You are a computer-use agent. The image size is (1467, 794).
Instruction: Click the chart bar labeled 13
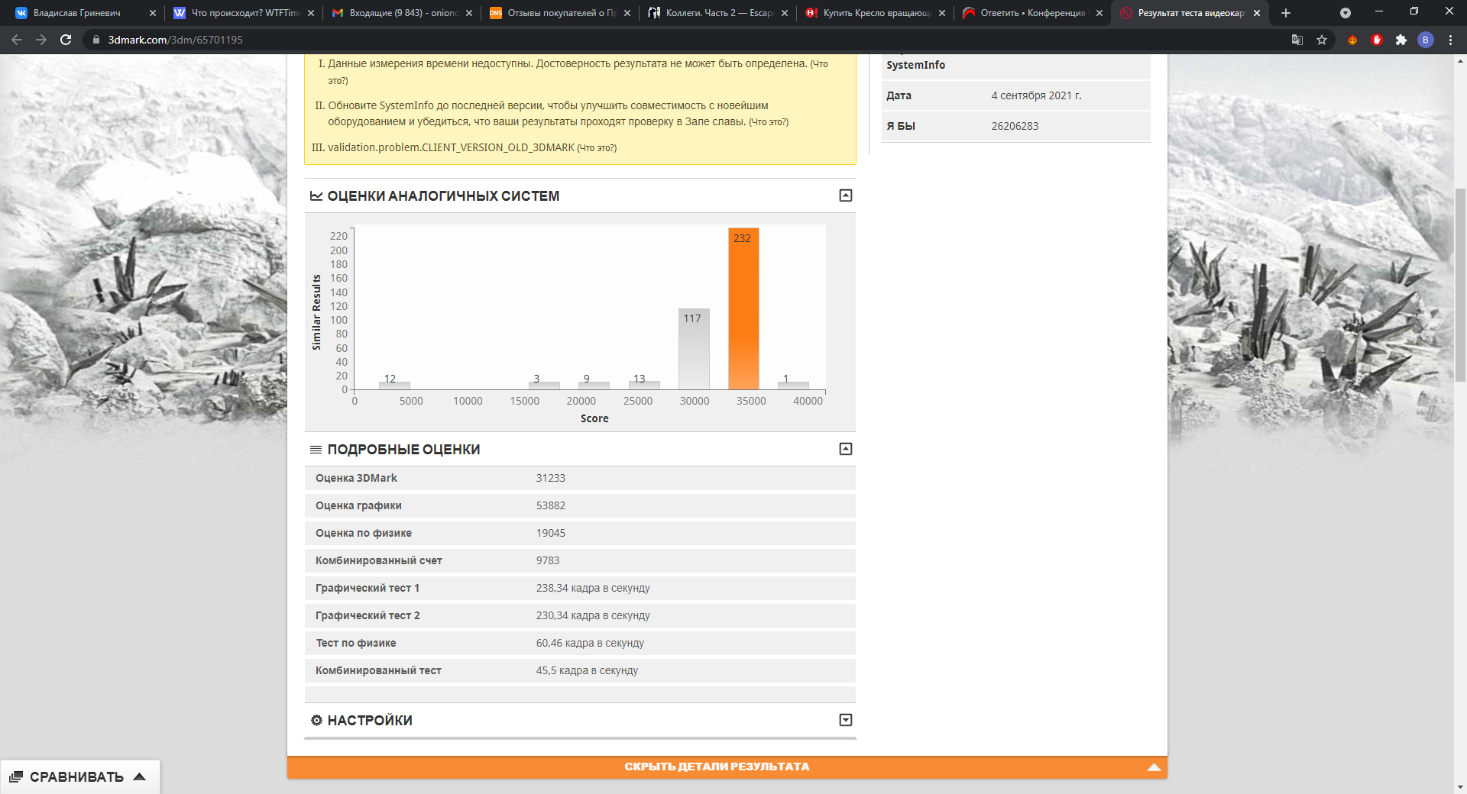point(644,386)
